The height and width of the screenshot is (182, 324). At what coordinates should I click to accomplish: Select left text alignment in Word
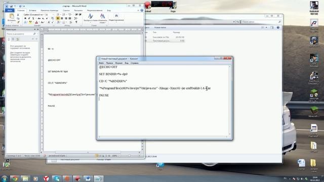coord(58,18)
